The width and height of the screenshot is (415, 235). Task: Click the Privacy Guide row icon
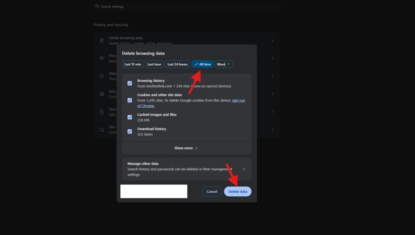point(101,58)
